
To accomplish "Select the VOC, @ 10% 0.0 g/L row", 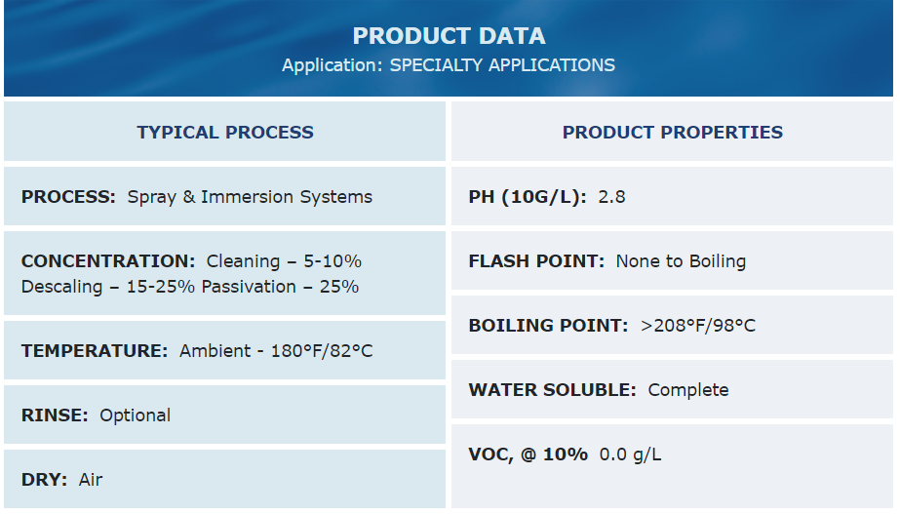I will [x=672, y=466].
